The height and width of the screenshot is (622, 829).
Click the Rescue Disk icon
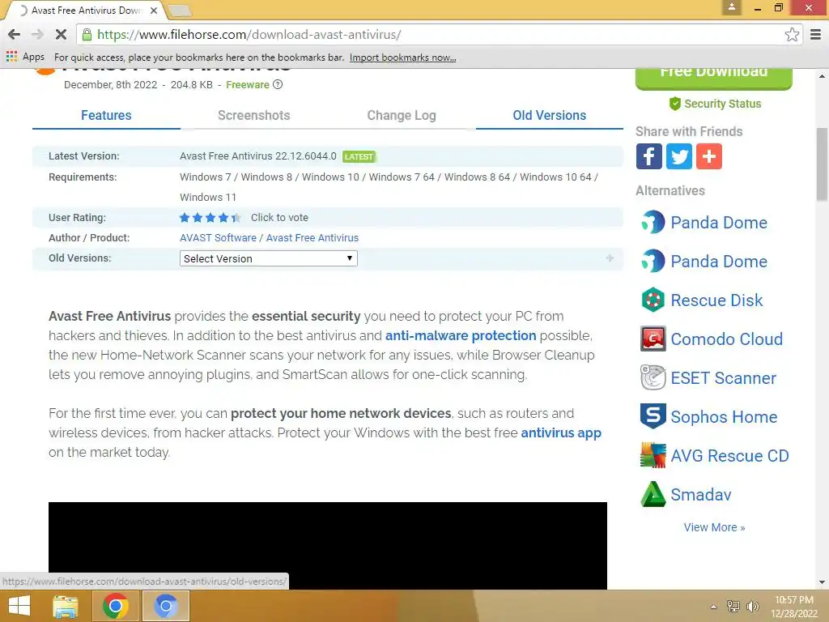[653, 300]
